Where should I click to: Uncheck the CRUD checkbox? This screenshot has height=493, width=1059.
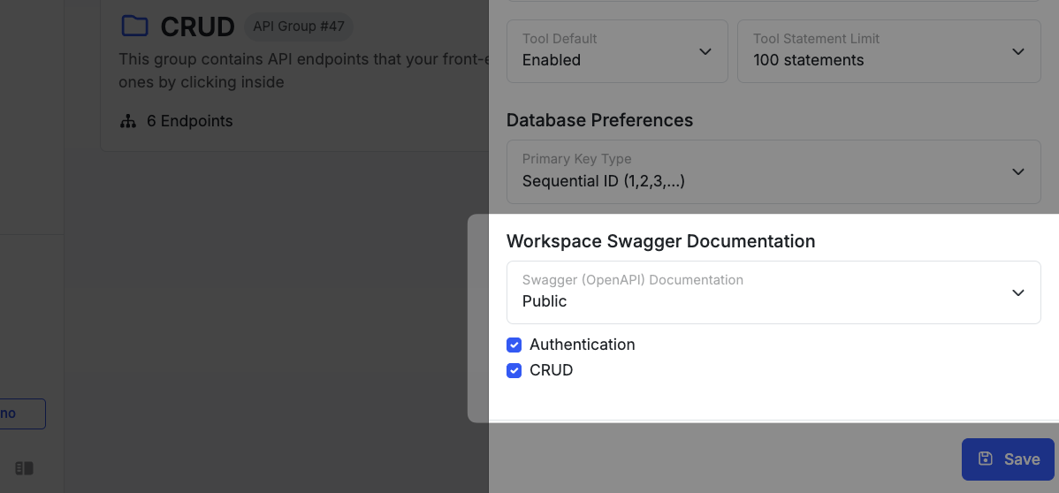pyautogui.click(x=514, y=371)
